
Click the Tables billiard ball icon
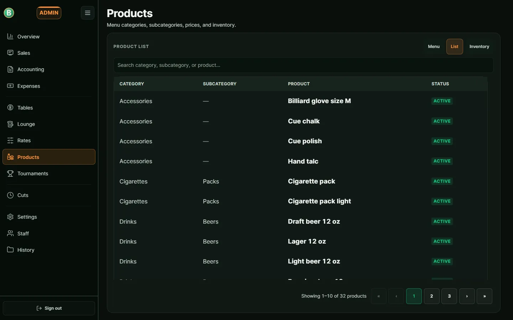[10, 107]
